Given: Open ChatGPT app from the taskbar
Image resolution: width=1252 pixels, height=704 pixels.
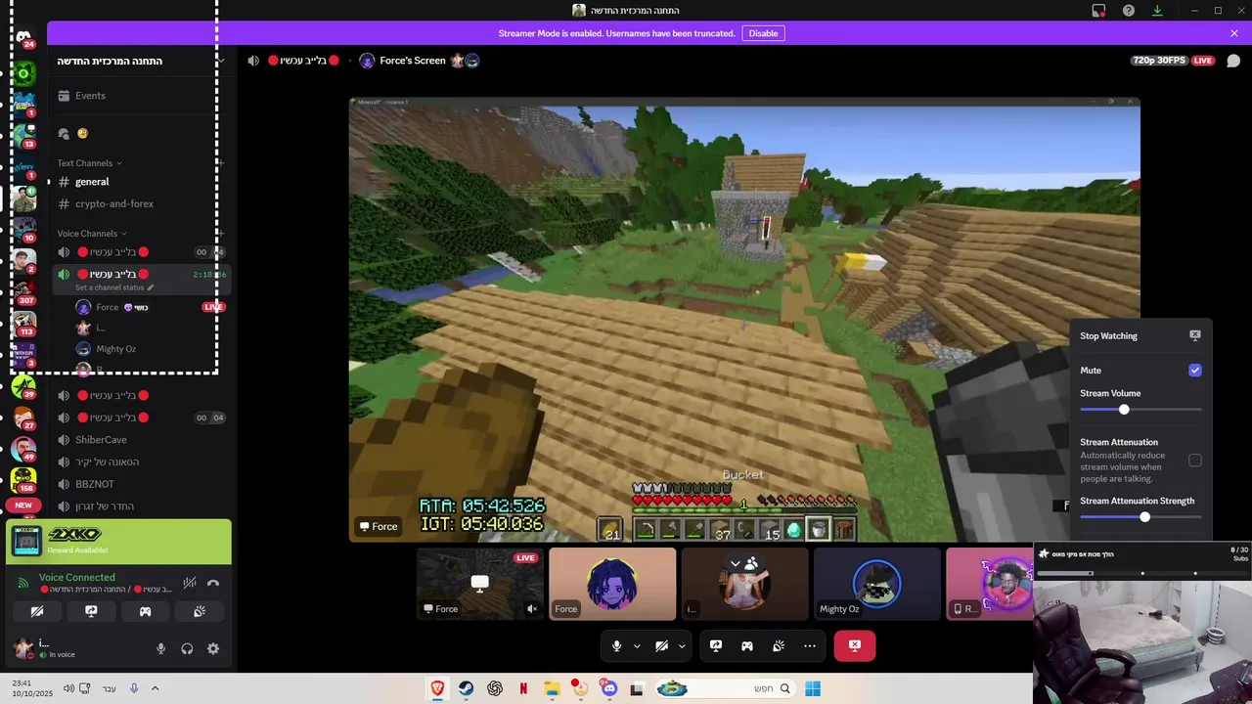Looking at the screenshot, I should click(495, 688).
